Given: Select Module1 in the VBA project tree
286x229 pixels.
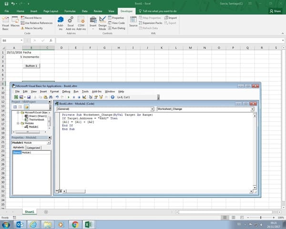Looking at the screenshot, I should (x=33, y=127).
